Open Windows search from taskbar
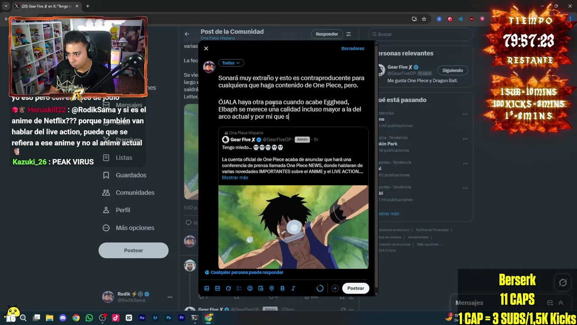This screenshot has height=325, width=577. click(23, 318)
